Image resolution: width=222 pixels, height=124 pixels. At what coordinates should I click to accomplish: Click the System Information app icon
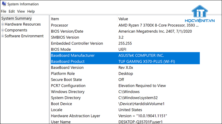4,4
